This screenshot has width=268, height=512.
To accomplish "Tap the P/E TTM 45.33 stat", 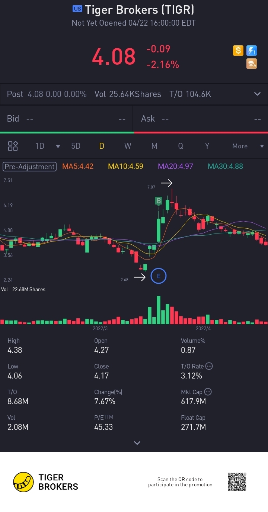I will 104,422.
